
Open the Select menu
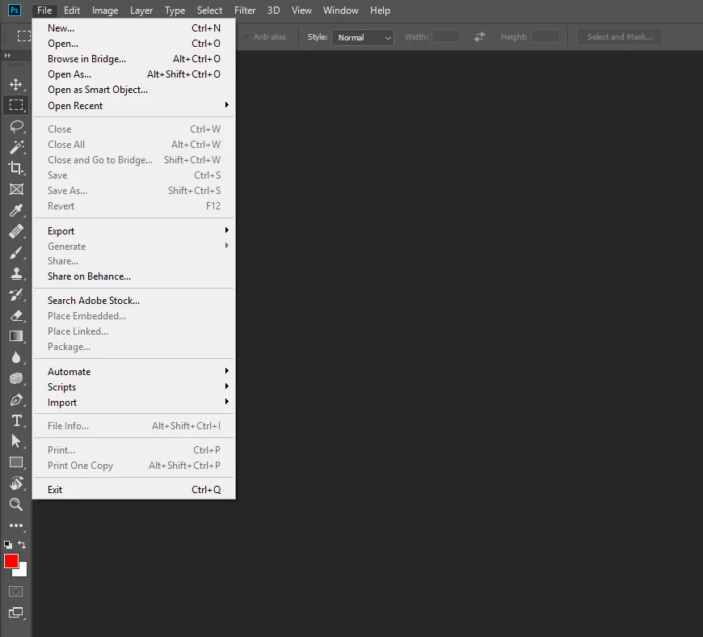click(x=209, y=11)
